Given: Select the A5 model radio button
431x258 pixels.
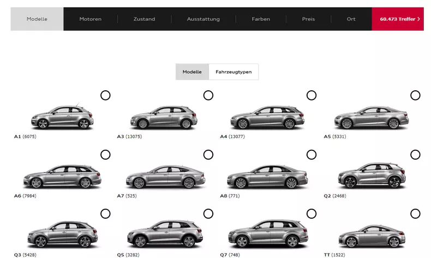Looking at the screenshot, I should click(415, 95).
